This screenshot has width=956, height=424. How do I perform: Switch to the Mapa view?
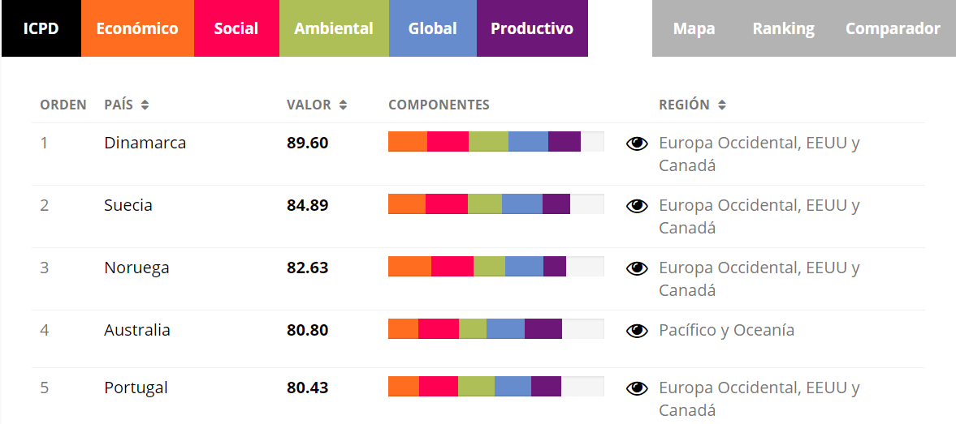(x=694, y=28)
